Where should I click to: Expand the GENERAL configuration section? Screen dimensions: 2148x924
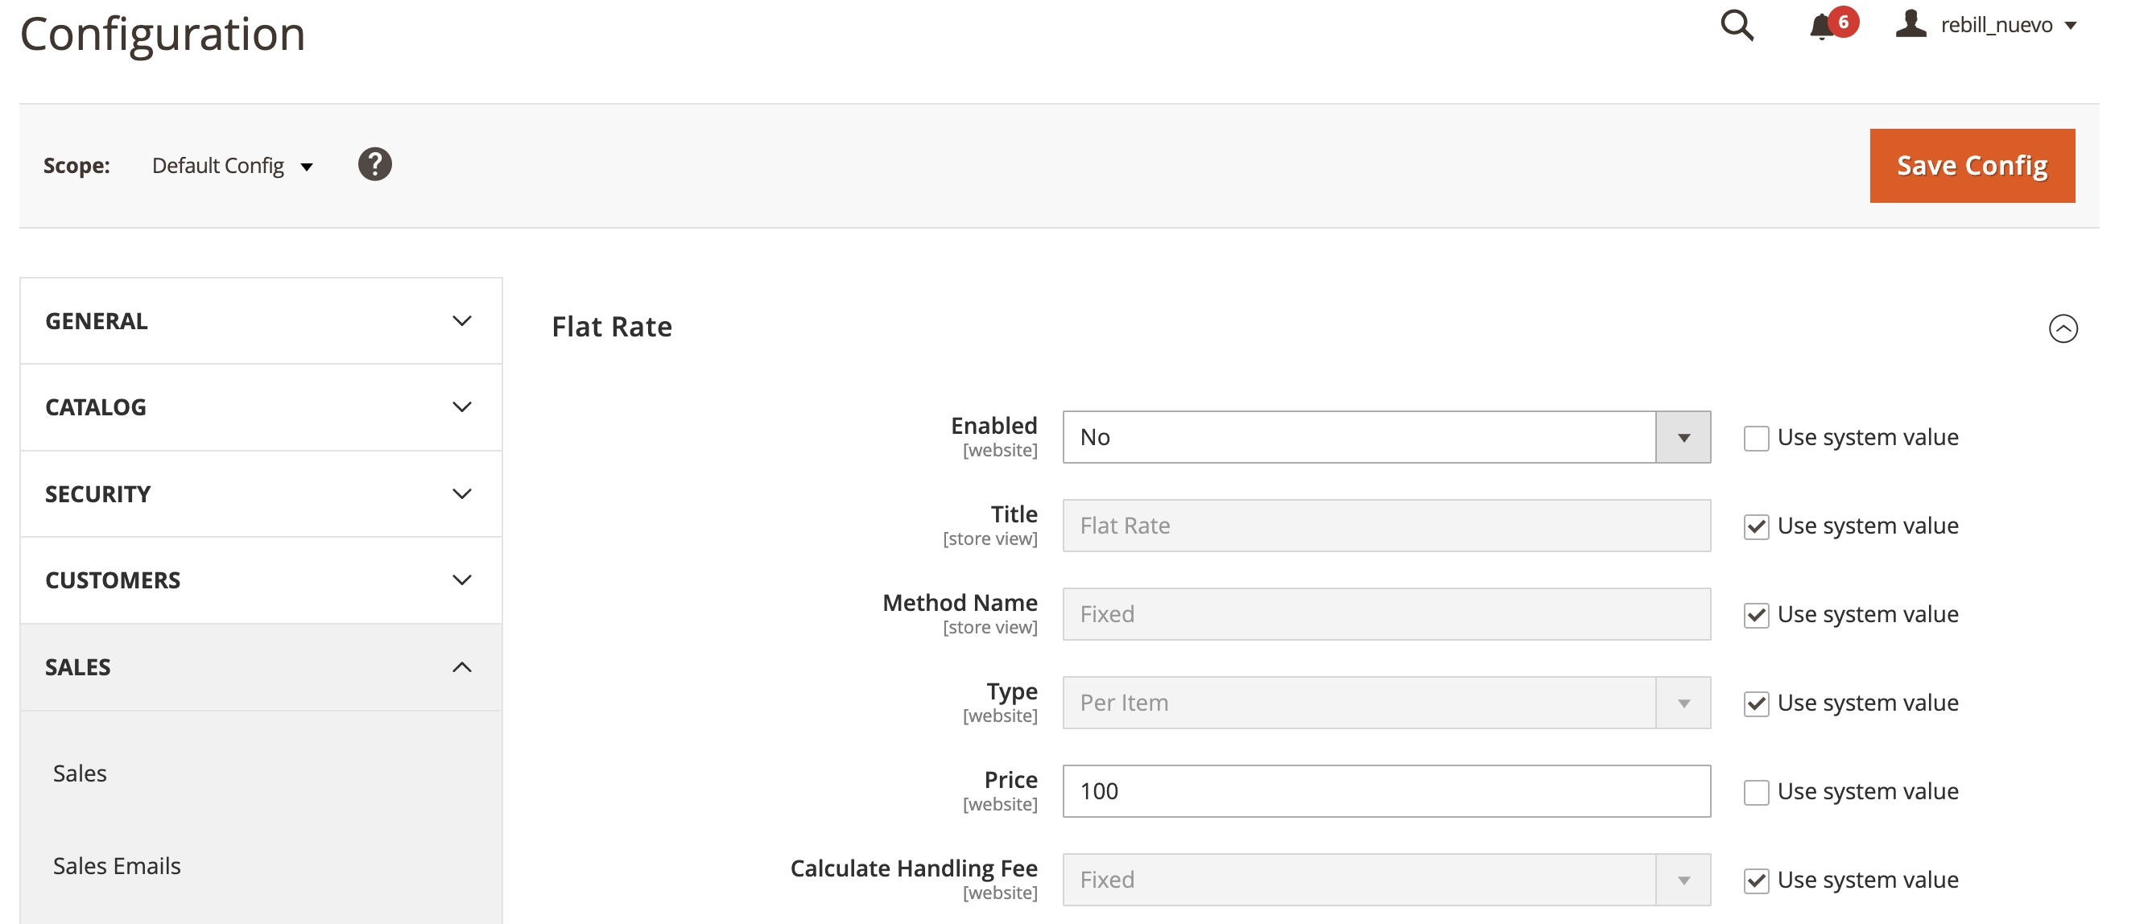tap(260, 321)
